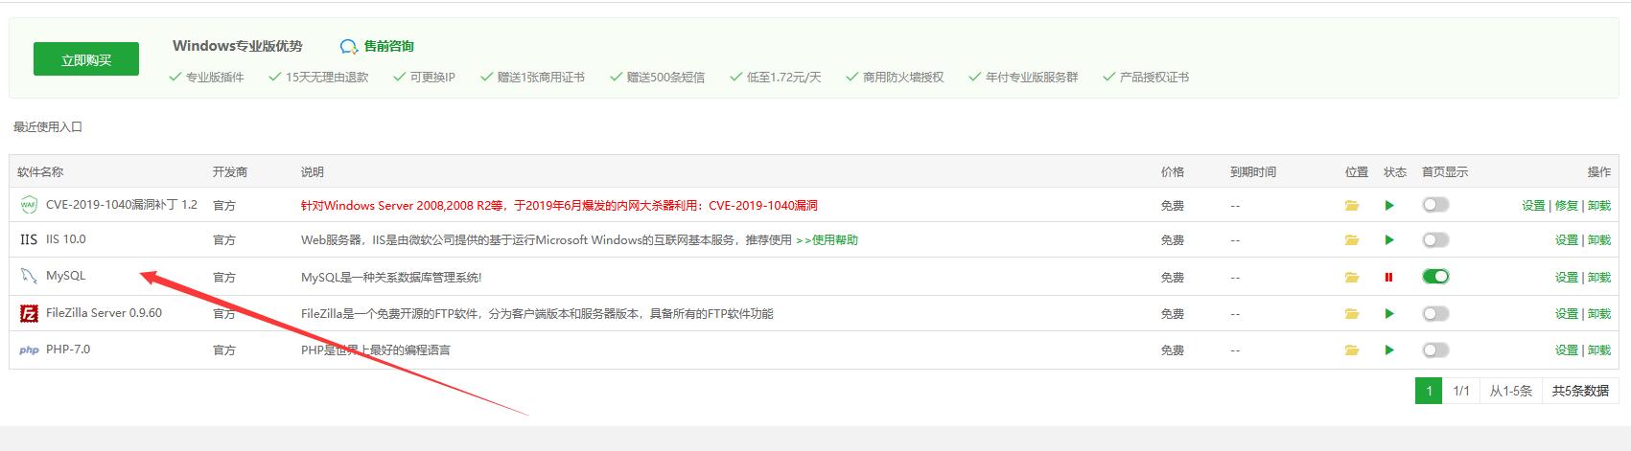
Task: Open 设置 for IIS 10.0
Action: [1566, 240]
